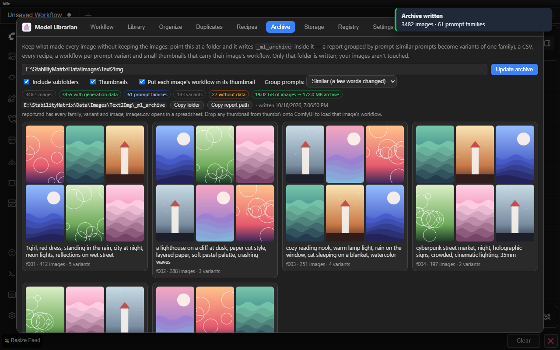Open the Registry tab
The width and height of the screenshot is (560, 350).
pos(348,27)
